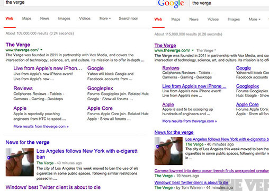
Task: Open the Googleplex sitelink in the left results
Action: pyautogui.click(x=100, y=89)
